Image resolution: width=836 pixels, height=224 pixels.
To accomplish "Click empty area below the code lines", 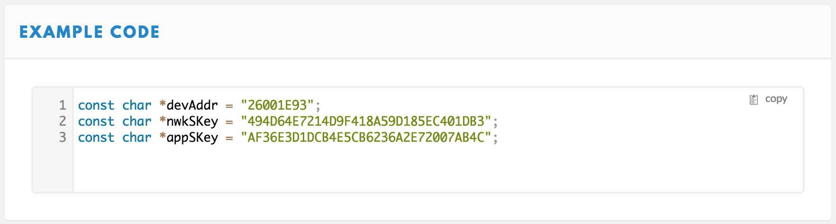I will (438, 169).
